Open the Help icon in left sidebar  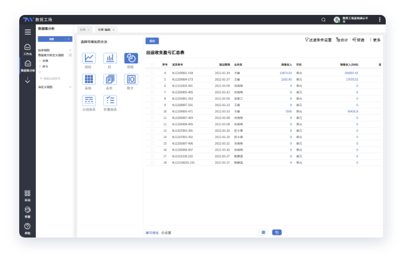27,227
